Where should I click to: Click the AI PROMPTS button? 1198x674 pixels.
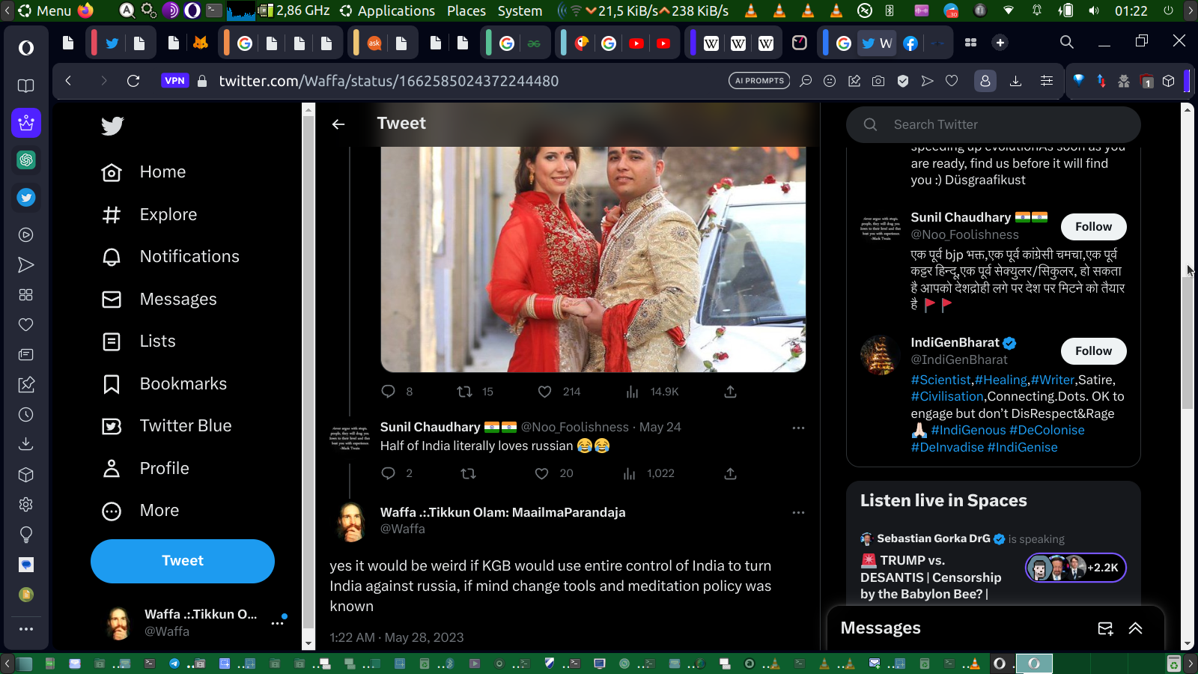pyautogui.click(x=759, y=81)
